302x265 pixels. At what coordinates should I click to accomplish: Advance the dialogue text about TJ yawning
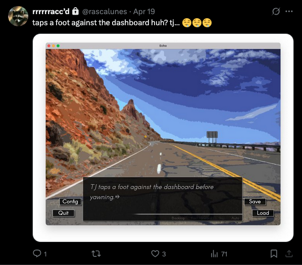[163, 198]
